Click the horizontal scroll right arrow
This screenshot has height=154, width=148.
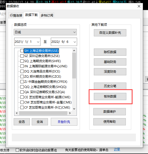click(70, 113)
